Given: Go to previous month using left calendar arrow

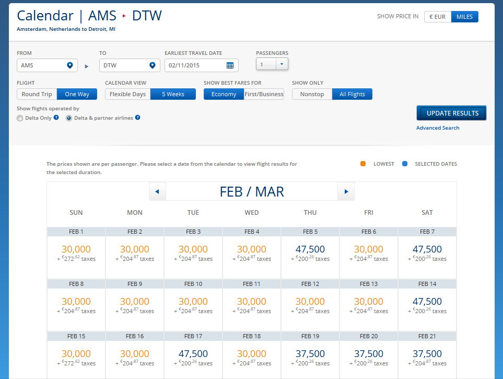Looking at the screenshot, I should click(157, 191).
